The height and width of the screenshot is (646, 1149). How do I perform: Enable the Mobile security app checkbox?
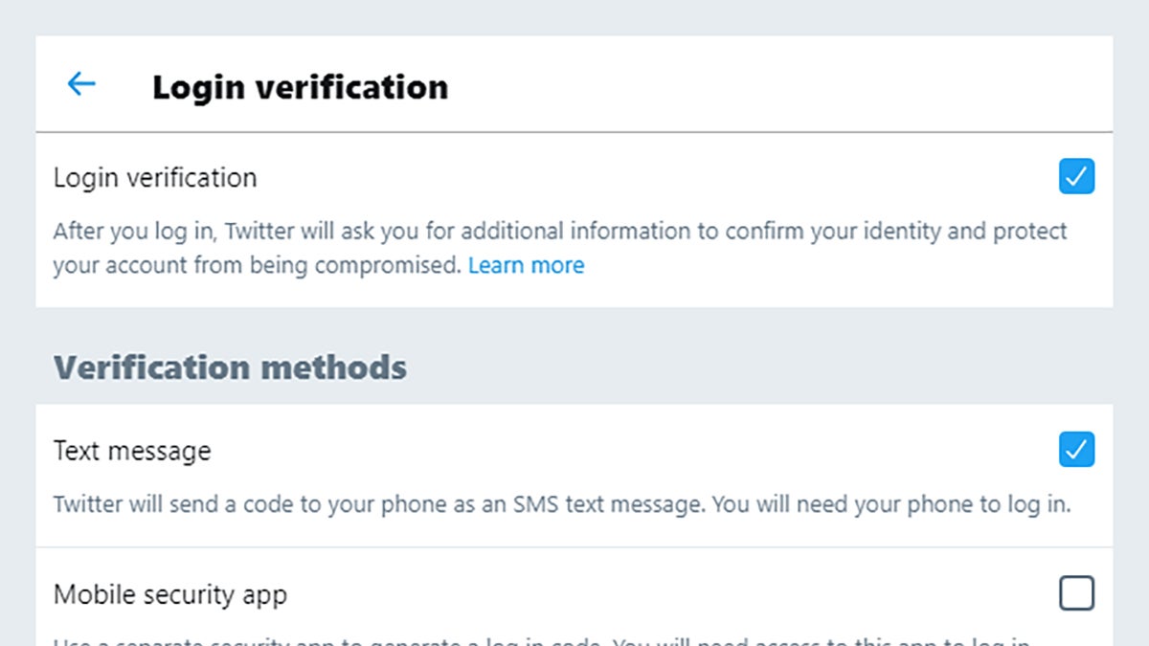click(1076, 594)
